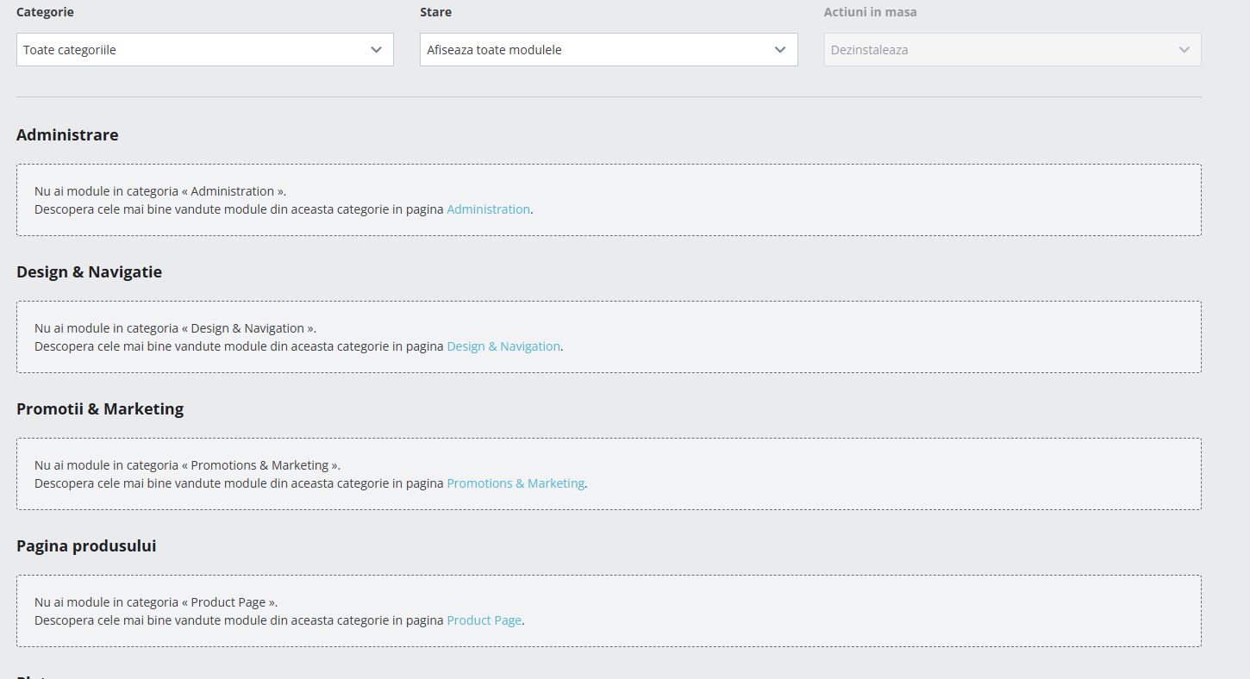Select the Promotii & Marketing section heading
Viewport: 1250px width, 679px height.
[100, 409]
